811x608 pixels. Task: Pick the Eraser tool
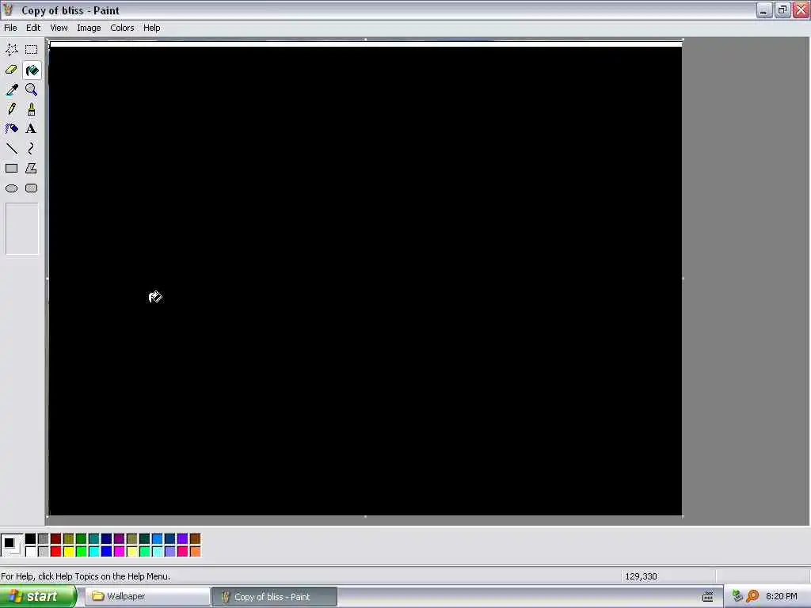tap(11, 70)
